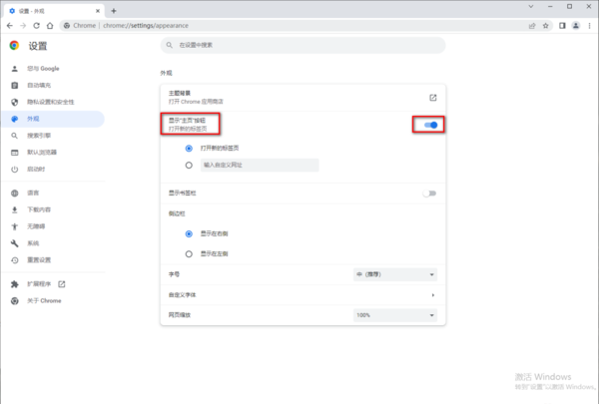Click the person icon for 您与 Google
Viewport: 599px width, 404px height.
click(x=15, y=69)
